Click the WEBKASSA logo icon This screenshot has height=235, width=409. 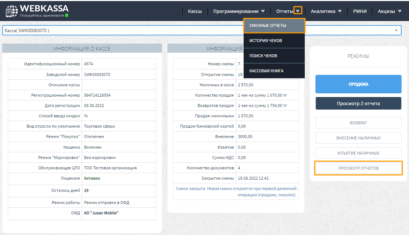[x=11, y=11]
